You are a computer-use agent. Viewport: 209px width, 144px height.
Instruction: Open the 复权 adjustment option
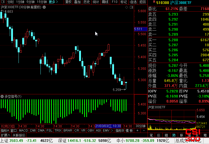69,2
